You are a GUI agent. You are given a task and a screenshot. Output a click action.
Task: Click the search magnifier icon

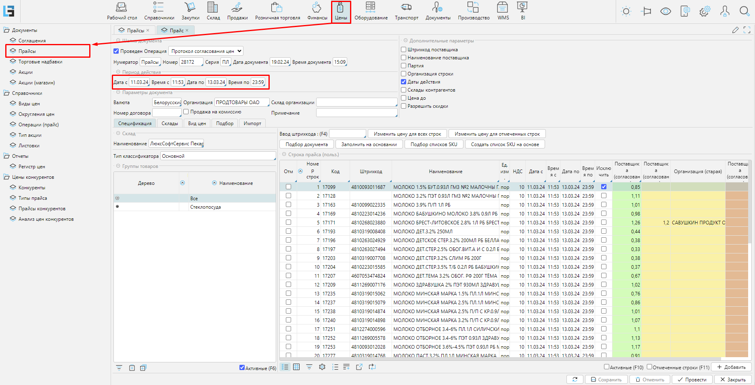(x=744, y=11)
